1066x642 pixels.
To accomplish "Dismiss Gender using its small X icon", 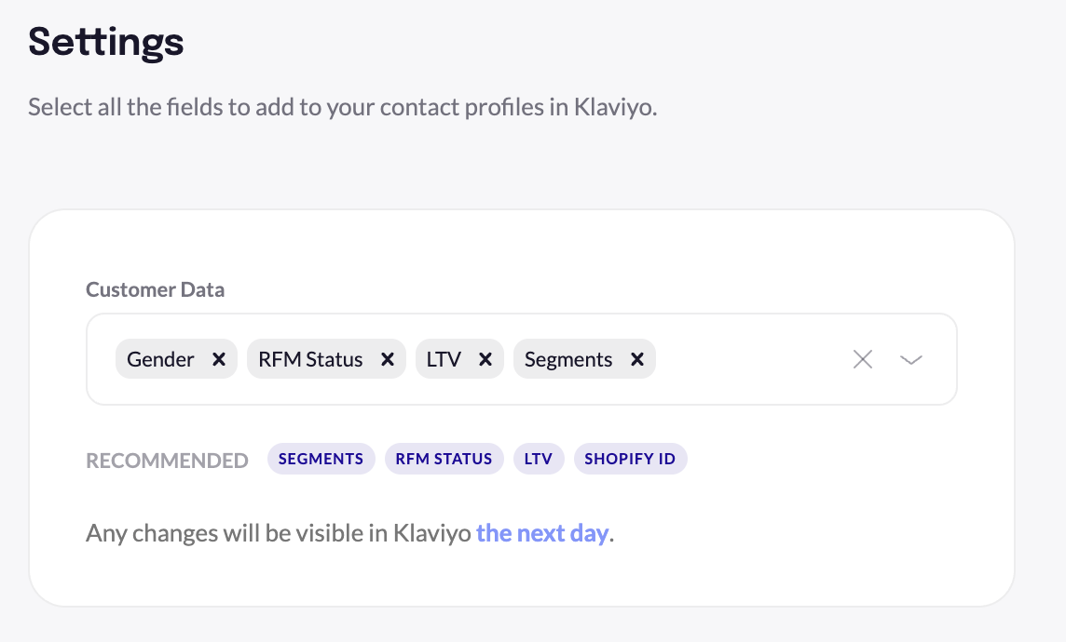I will click(219, 358).
